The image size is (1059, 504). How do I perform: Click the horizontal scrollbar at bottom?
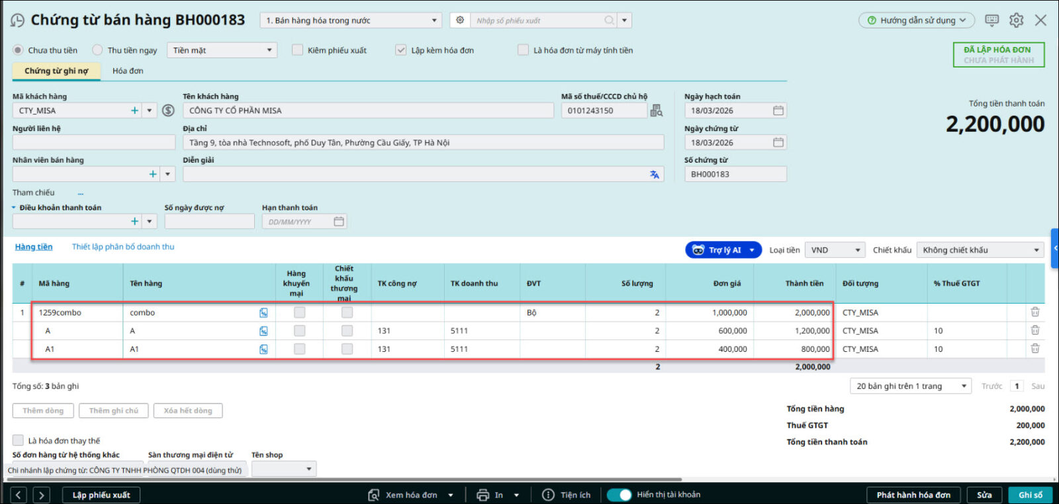pos(344,479)
